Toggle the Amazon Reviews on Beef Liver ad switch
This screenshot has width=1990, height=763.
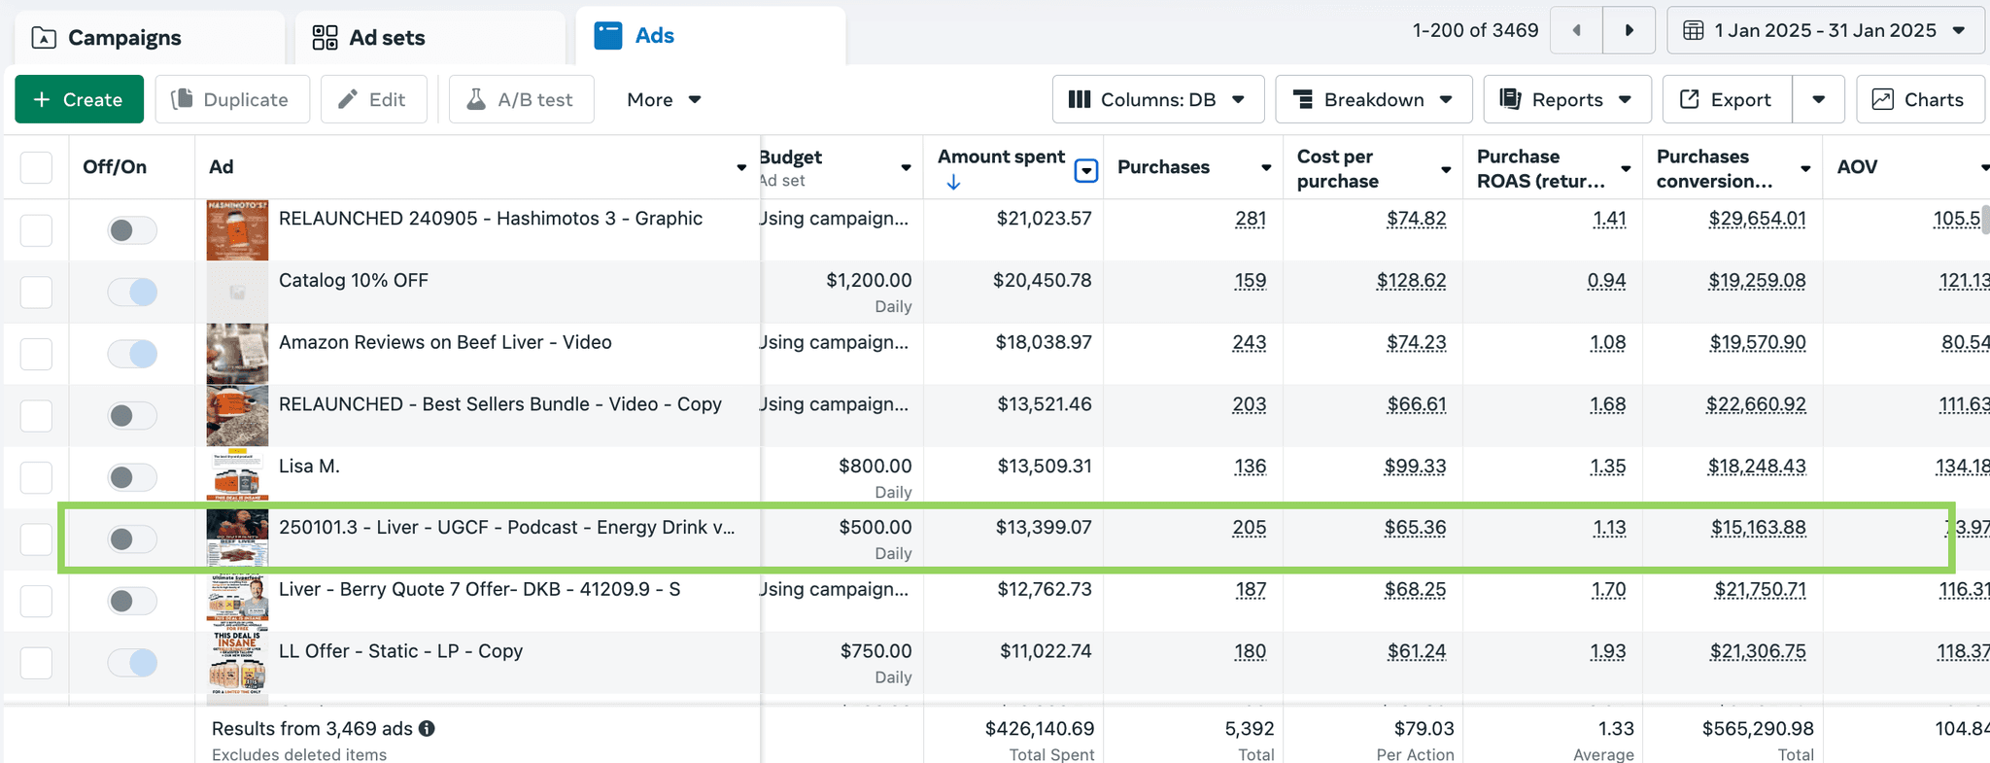click(132, 354)
